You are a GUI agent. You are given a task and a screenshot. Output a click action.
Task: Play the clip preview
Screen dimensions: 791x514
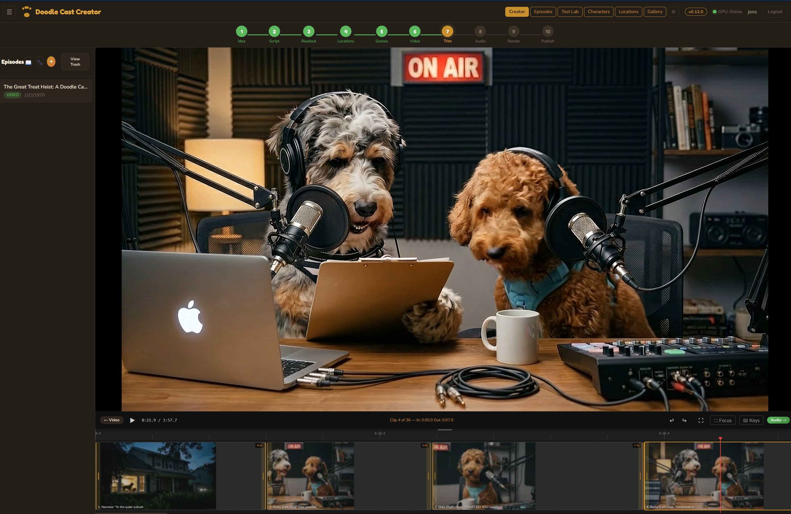coord(132,420)
